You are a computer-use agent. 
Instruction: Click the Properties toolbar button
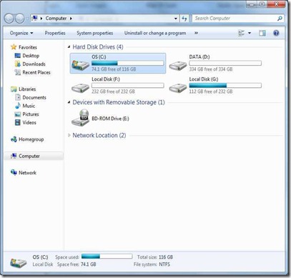55,33
